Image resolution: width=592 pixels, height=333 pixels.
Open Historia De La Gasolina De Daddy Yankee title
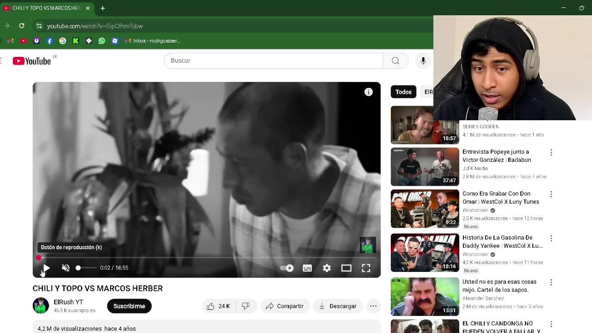click(502, 241)
